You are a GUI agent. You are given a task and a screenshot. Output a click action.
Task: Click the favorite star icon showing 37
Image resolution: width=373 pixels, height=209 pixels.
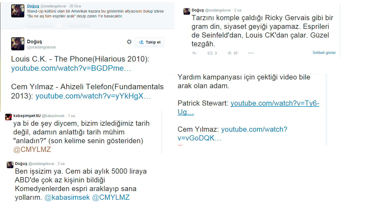click(229, 53)
